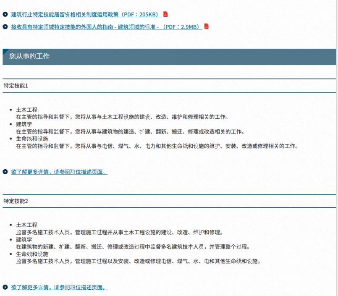Click arrow icon beside 特定技能1 job description link
The width and height of the screenshot is (338, 296).
click(x=5, y=172)
